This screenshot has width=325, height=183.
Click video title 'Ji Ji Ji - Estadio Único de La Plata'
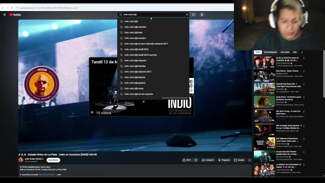pos(57,155)
